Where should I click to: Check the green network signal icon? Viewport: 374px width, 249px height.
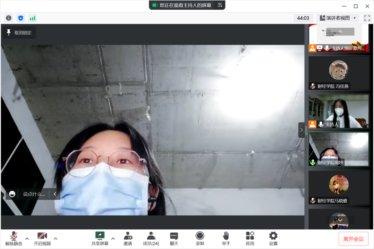pos(33,18)
